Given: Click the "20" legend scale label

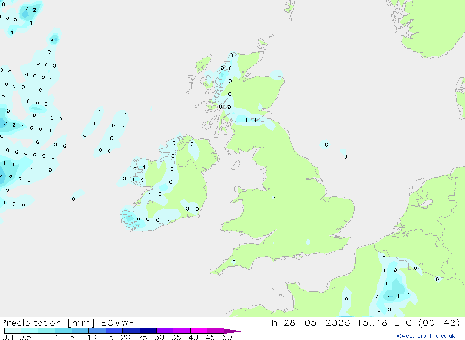Looking at the screenshot, I should 126,337.
